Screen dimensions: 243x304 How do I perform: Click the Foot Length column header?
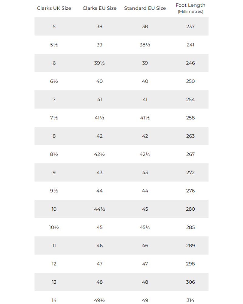(x=190, y=5)
